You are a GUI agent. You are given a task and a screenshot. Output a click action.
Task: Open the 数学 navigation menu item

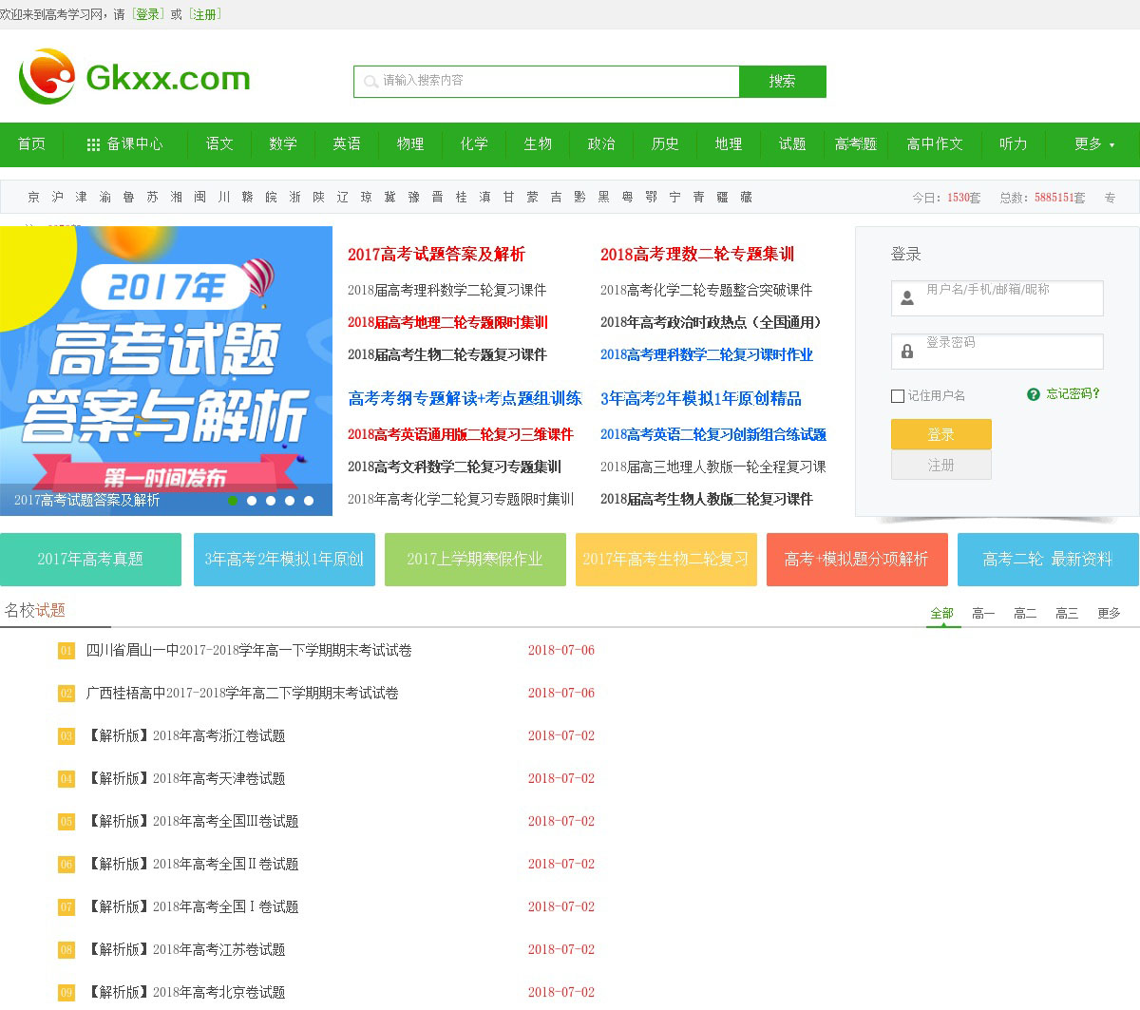(x=283, y=144)
